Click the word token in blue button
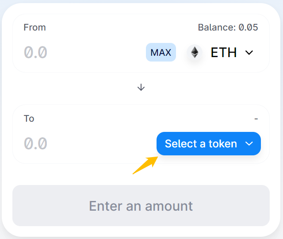283x239 pixels. (223, 144)
